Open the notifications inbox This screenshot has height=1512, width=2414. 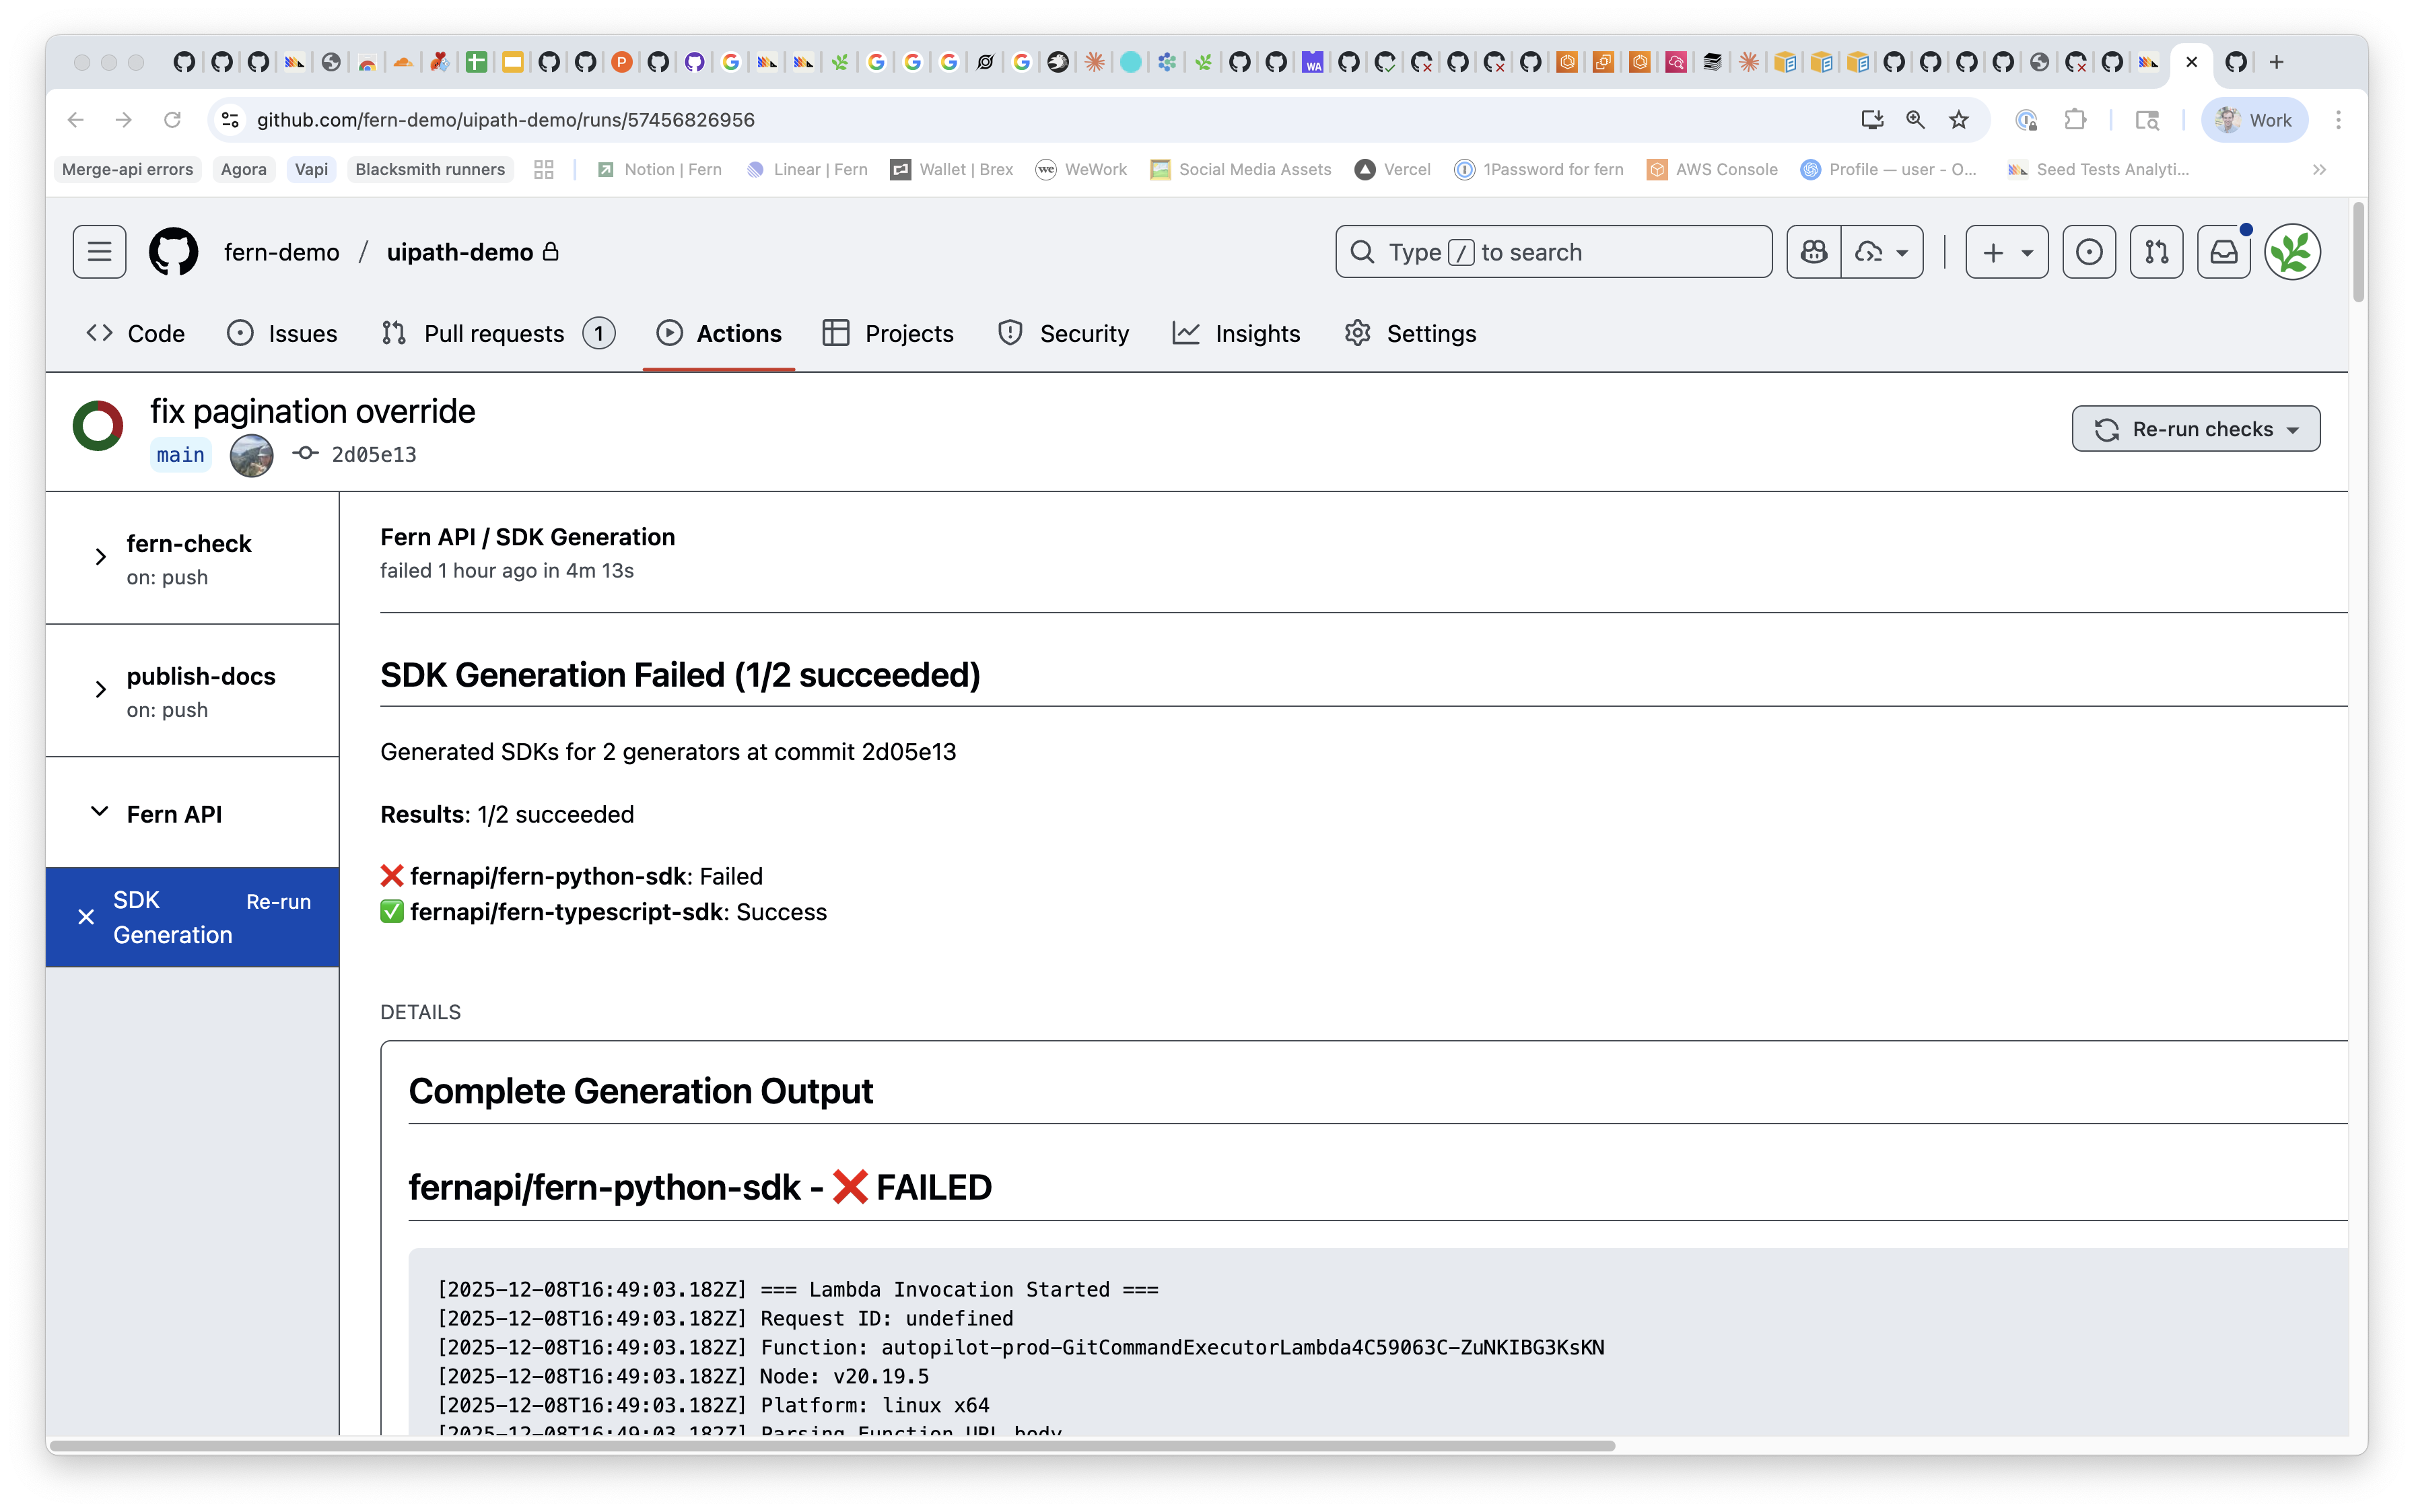(2223, 251)
